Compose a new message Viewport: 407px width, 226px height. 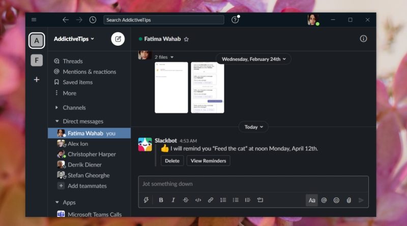coord(118,39)
